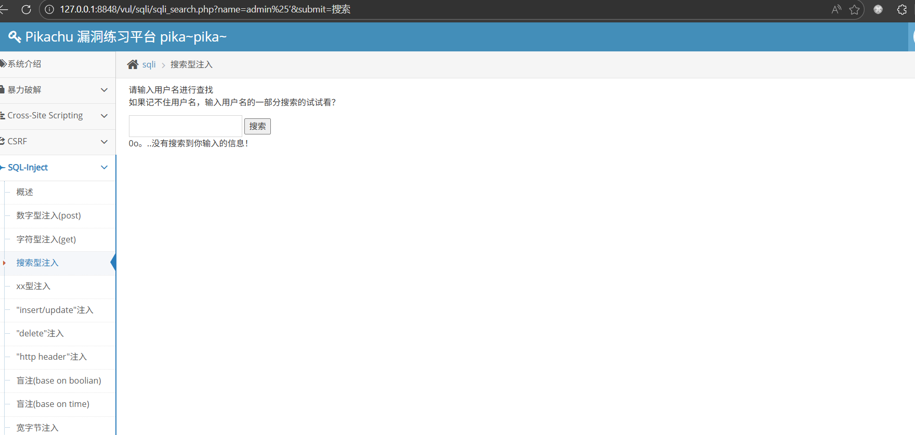The image size is (915, 435).
Task: Click the browser reload icon
Action: (26, 9)
